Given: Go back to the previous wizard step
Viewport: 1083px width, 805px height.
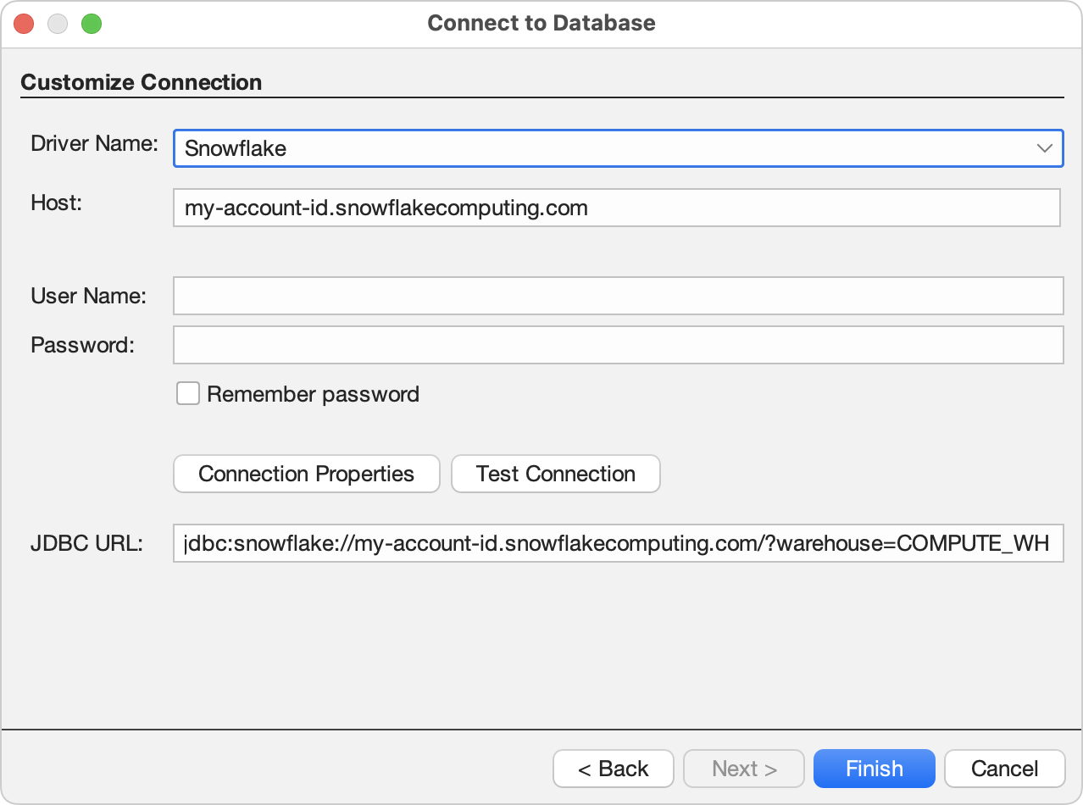Looking at the screenshot, I should tap(613, 768).
